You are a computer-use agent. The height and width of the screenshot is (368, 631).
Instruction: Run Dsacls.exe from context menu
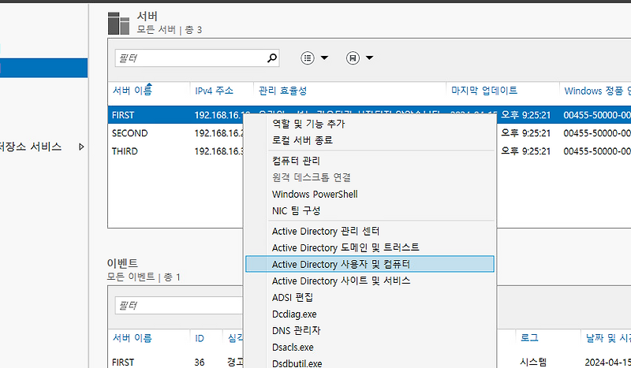[293, 347]
